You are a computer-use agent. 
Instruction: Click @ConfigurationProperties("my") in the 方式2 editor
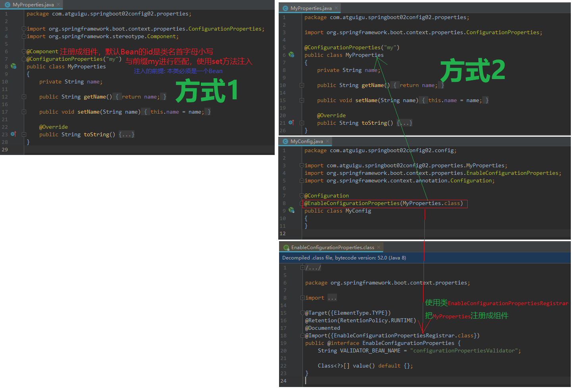[352, 47]
